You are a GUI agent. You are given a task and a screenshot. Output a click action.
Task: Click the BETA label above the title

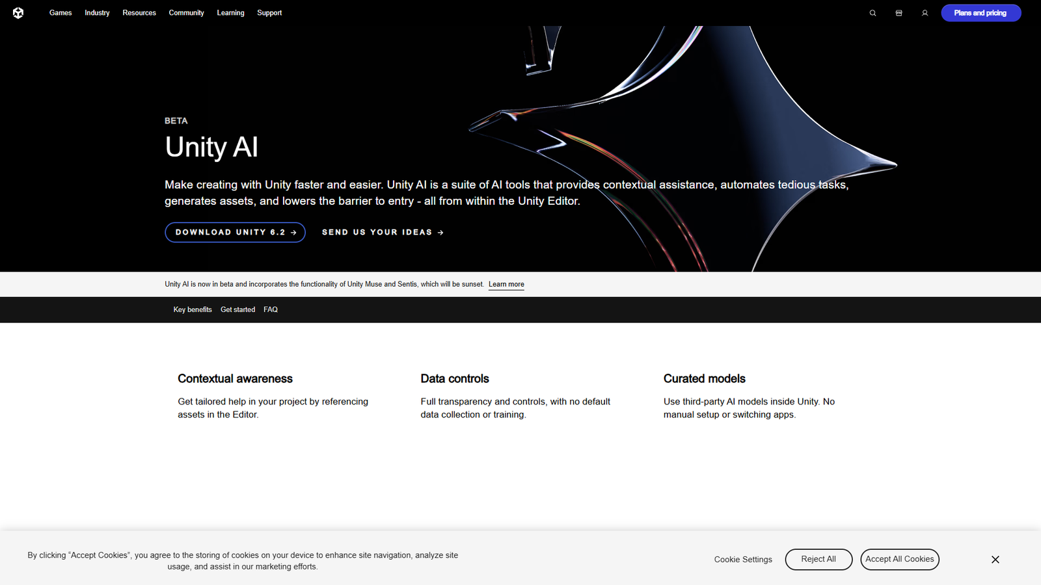tap(176, 121)
